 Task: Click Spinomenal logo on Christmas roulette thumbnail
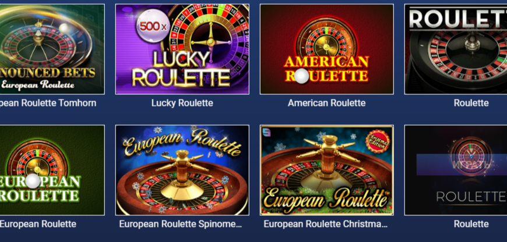(x=267, y=133)
